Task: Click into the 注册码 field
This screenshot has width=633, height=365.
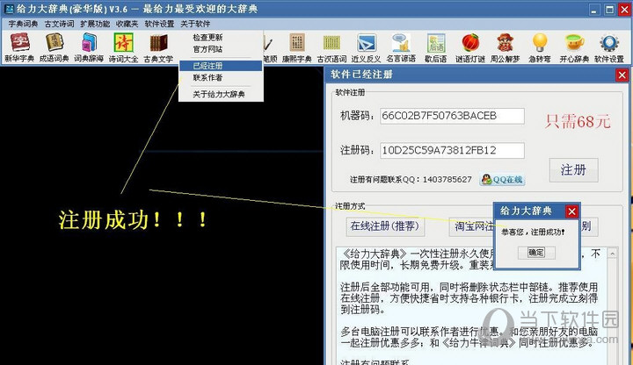Action: point(452,150)
